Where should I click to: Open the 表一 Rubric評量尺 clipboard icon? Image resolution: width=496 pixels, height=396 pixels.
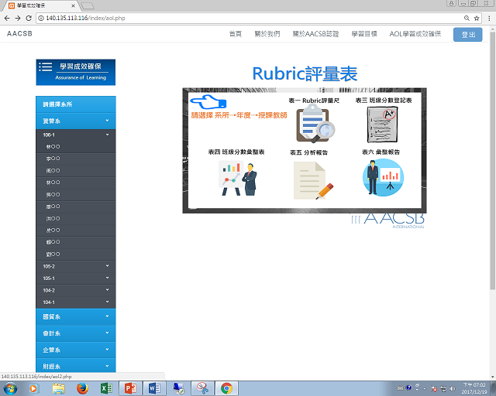click(x=315, y=124)
